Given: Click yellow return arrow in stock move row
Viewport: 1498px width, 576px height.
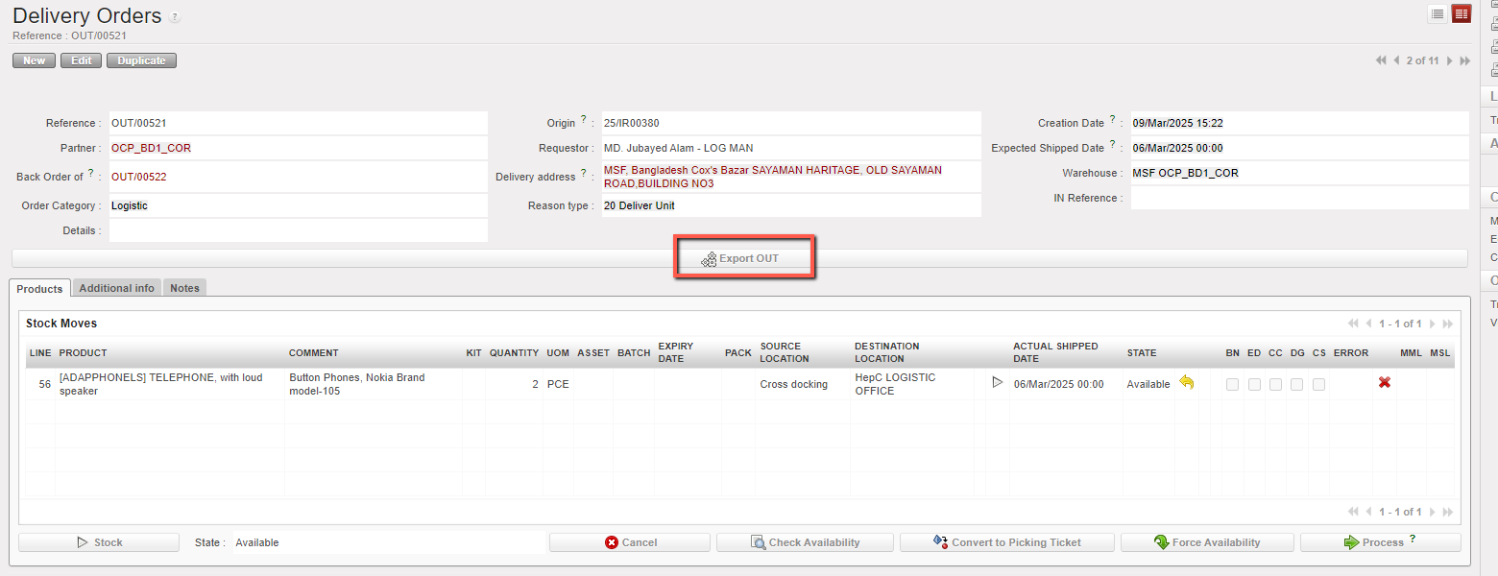Looking at the screenshot, I should pos(1187,383).
